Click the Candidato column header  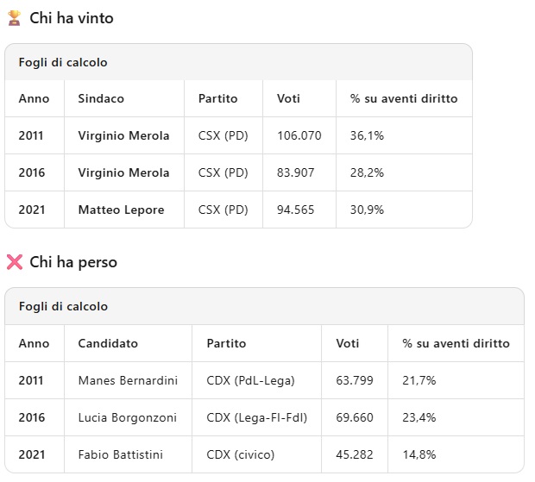click(108, 343)
